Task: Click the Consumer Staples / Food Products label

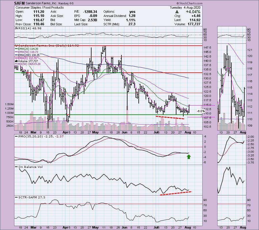Action: (x=39, y=7)
